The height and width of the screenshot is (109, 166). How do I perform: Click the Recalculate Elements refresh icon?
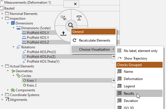(75, 40)
